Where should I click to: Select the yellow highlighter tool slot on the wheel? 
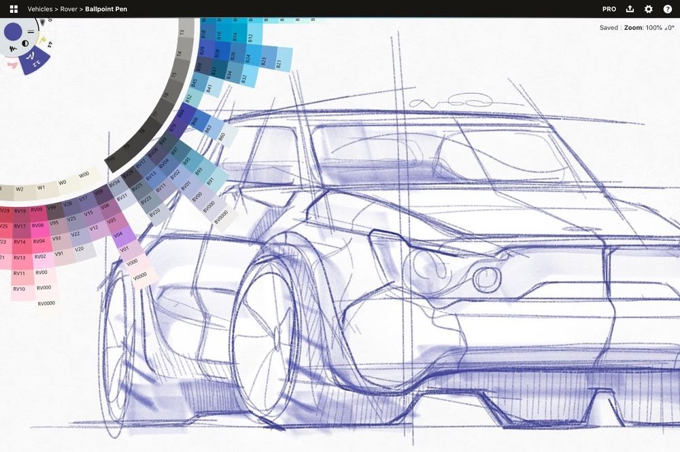tap(42, 39)
